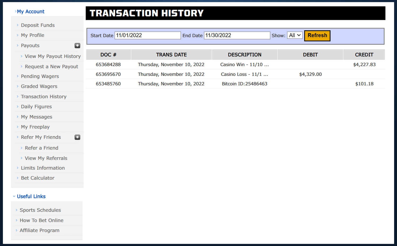The image size is (397, 246).
Task: Open the Bet Calculator link
Action: (38, 178)
